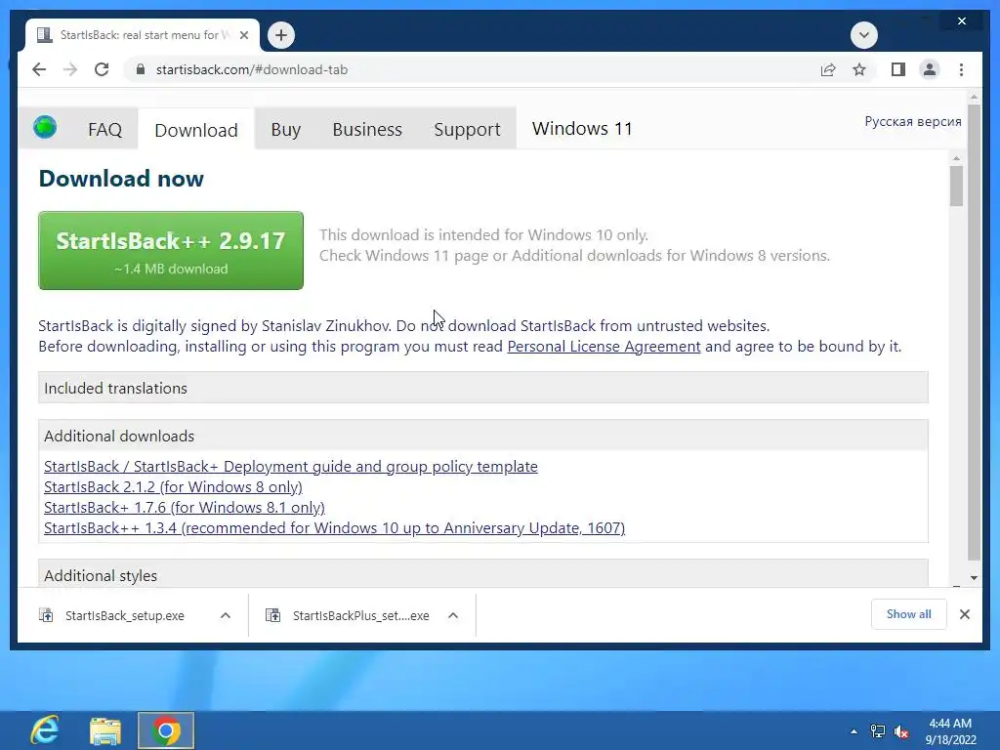Download StartIsBack++ 1.3.4 link
The height and width of the screenshot is (750, 1000).
[334, 528]
